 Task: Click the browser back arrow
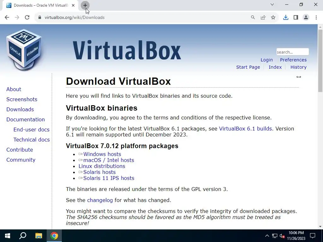tap(7, 18)
